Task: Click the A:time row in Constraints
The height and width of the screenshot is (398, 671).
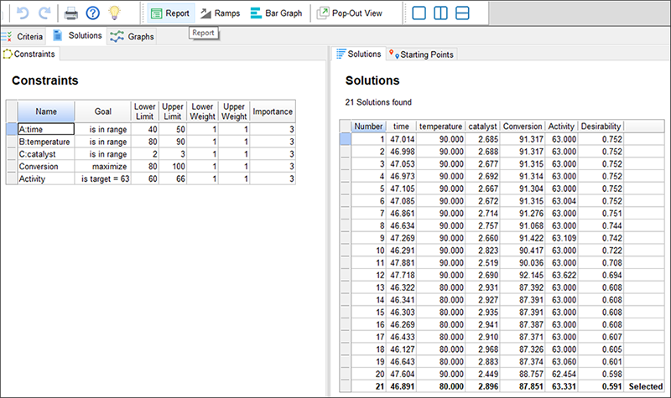Action: point(44,130)
